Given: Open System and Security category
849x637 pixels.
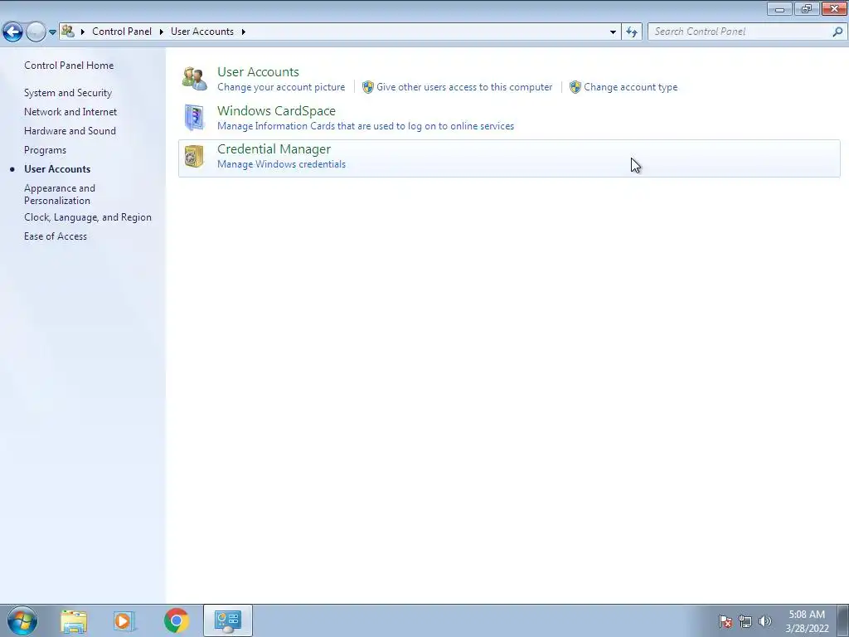Looking at the screenshot, I should (x=68, y=93).
